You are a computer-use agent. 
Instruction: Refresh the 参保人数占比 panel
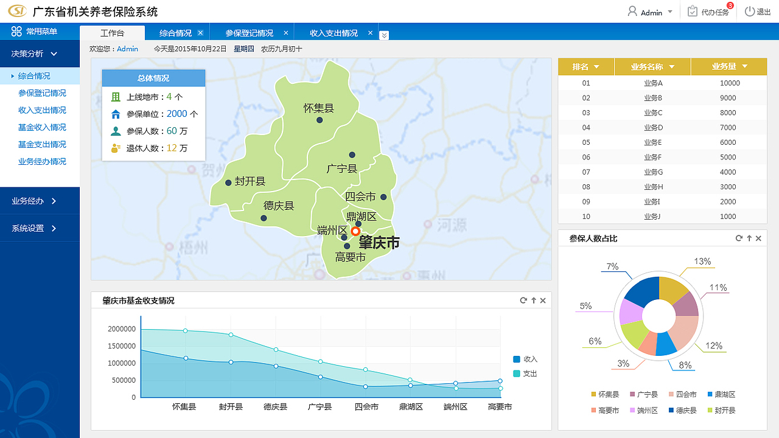click(739, 238)
